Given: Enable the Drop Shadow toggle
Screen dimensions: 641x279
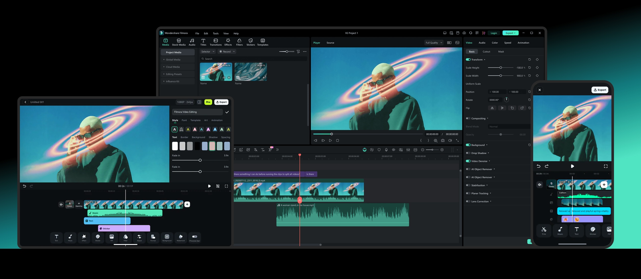Looking at the screenshot, I should (468, 153).
